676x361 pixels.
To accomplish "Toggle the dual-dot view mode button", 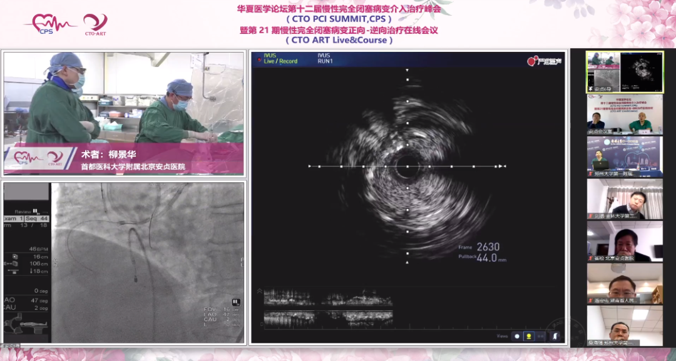I will click(x=541, y=336).
